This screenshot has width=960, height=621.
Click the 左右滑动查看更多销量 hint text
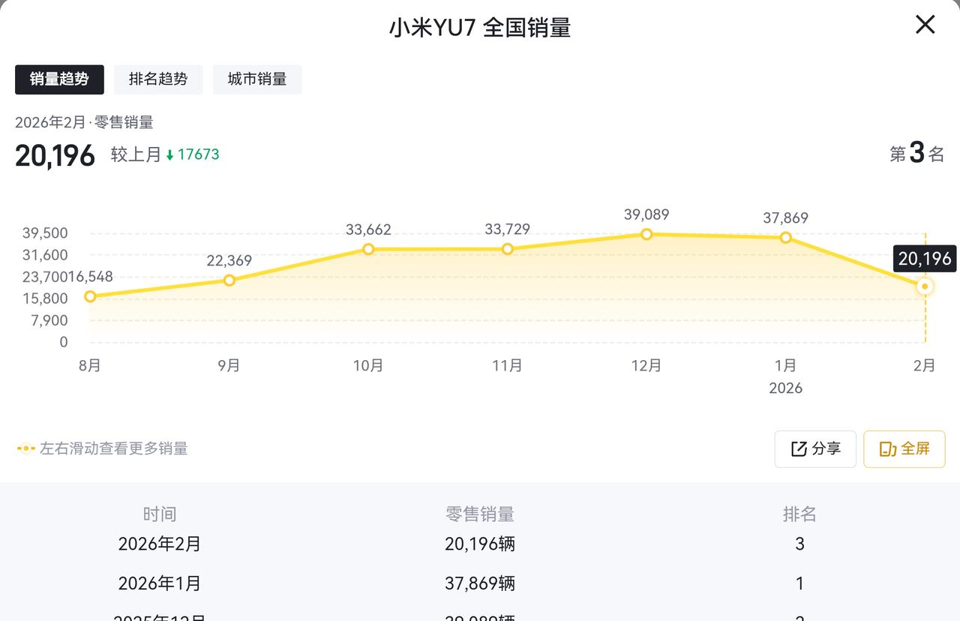tap(114, 448)
